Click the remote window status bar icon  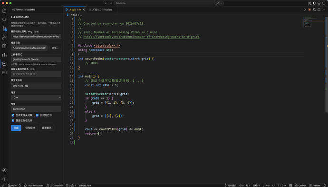(x=3, y=185)
